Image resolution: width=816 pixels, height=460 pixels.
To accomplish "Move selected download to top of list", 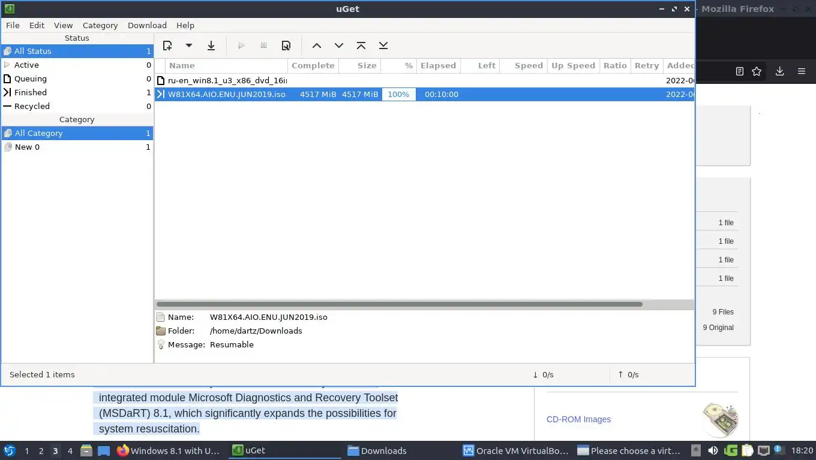I will (x=361, y=46).
